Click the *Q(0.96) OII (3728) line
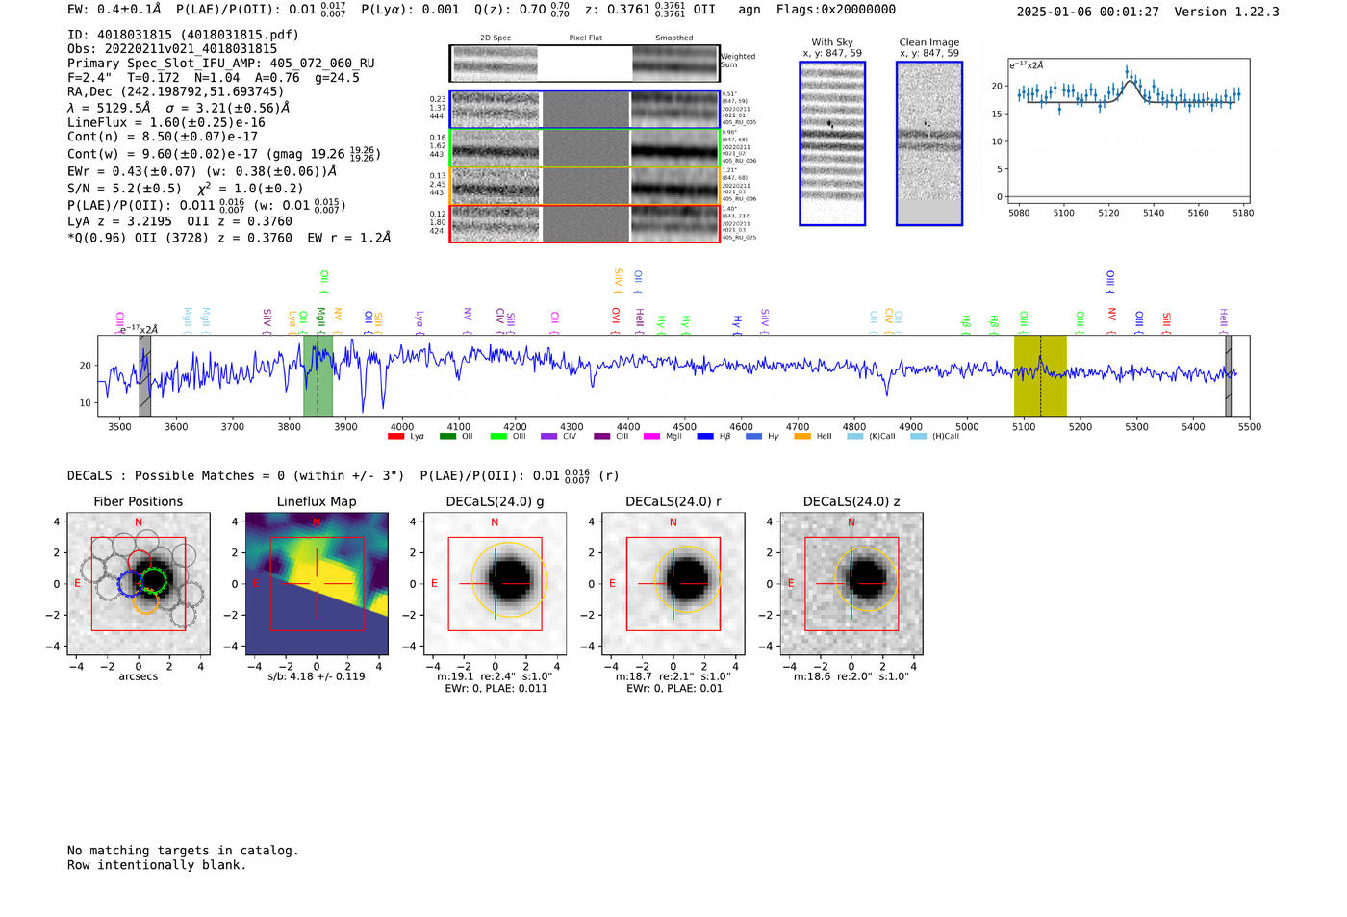 229,238
